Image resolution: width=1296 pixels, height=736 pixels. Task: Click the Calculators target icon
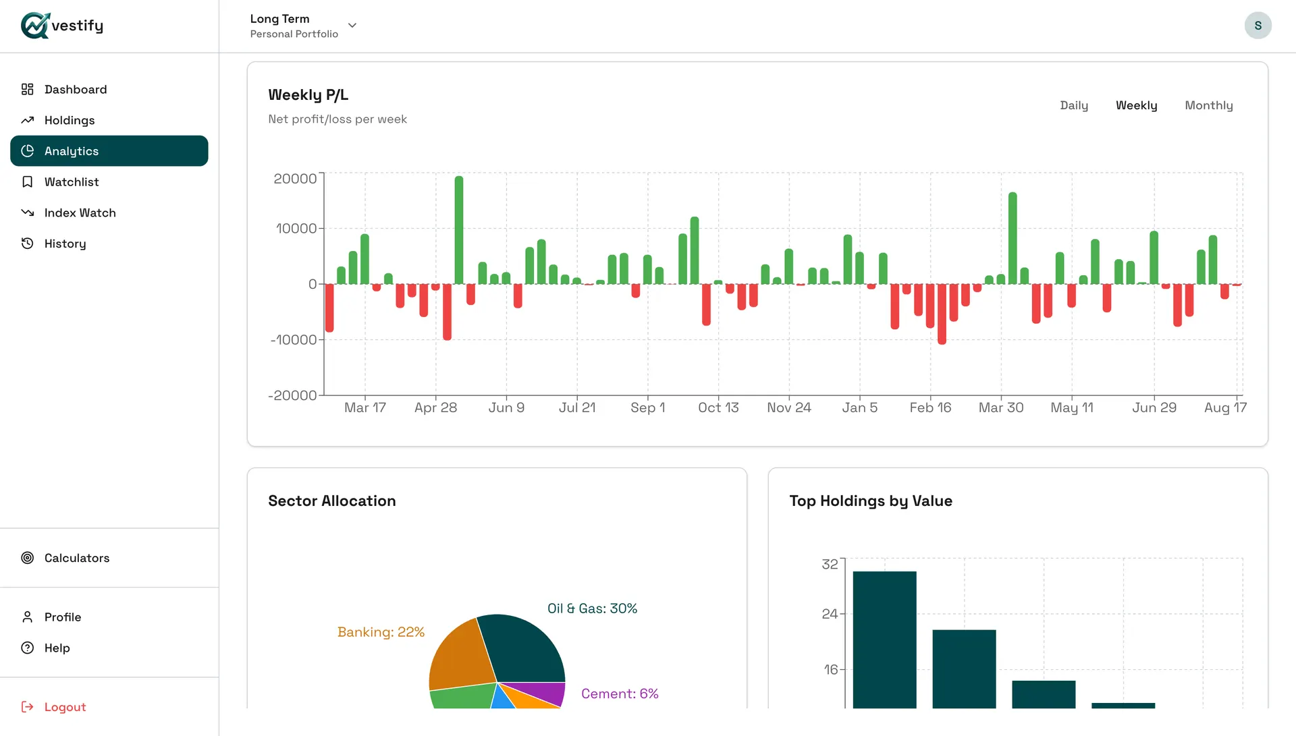[27, 558]
